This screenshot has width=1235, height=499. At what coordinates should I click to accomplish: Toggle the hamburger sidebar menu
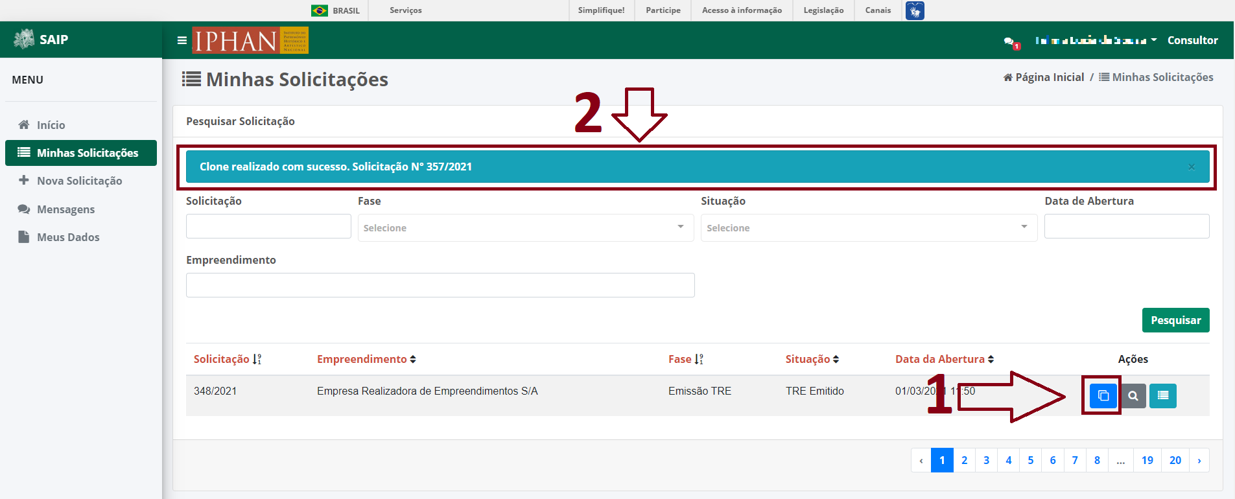pos(182,40)
